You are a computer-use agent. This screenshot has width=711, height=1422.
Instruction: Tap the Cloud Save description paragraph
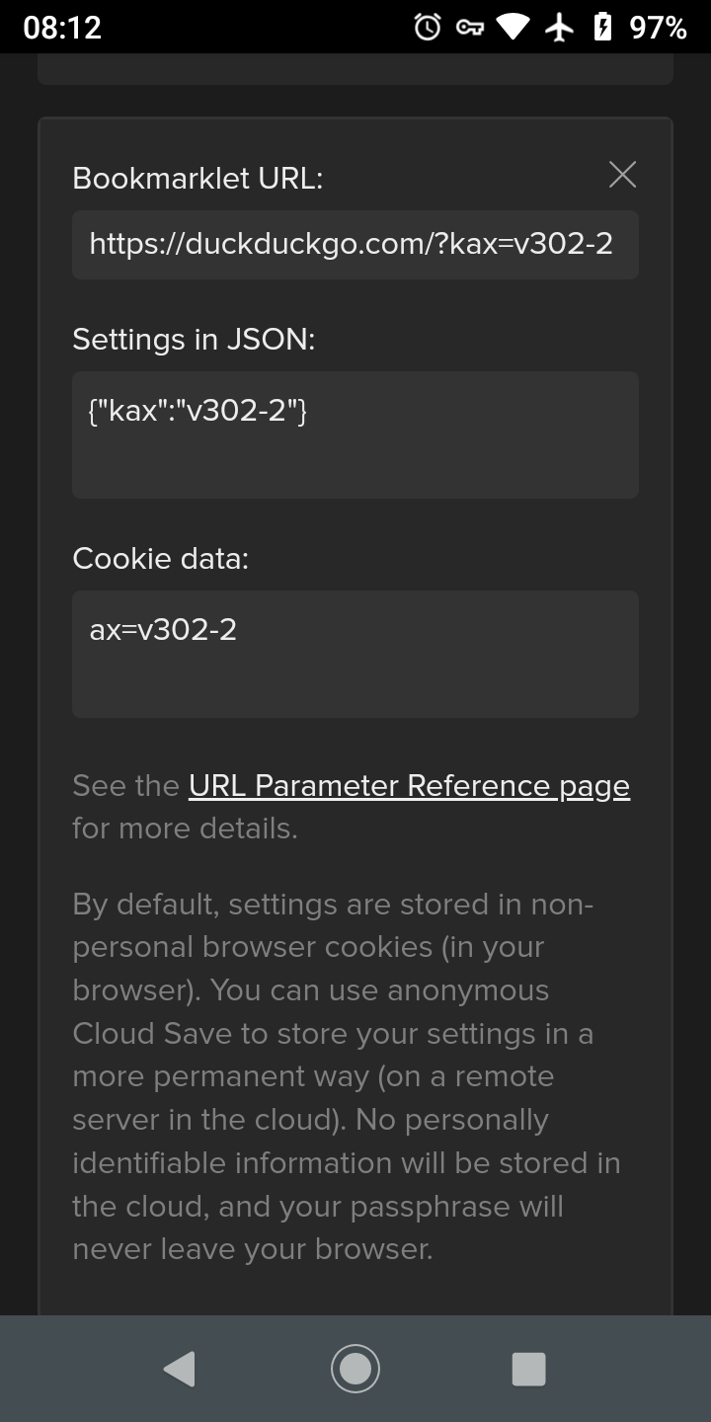pyautogui.click(x=347, y=1076)
